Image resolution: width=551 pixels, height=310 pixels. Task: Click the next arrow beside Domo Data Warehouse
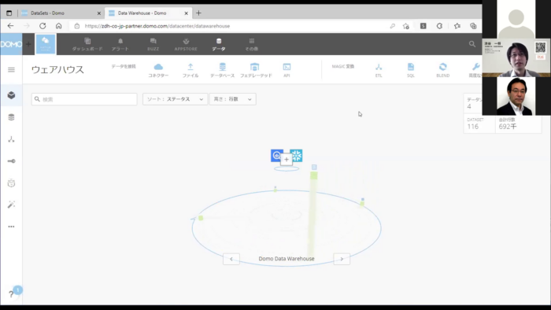click(x=342, y=259)
